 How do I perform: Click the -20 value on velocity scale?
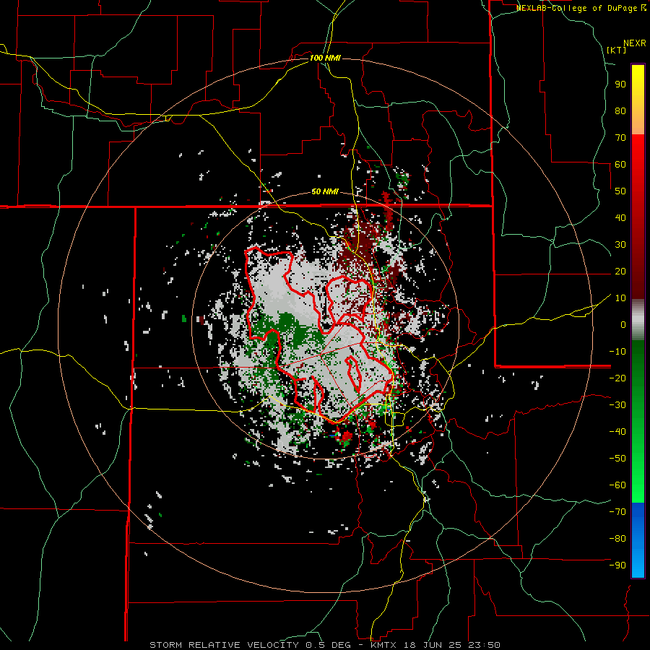pos(617,378)
